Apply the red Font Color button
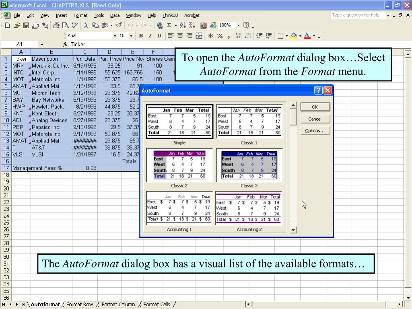Image resolution: width=412 pixels, height=309 pixels. click(x=307, y=36)
